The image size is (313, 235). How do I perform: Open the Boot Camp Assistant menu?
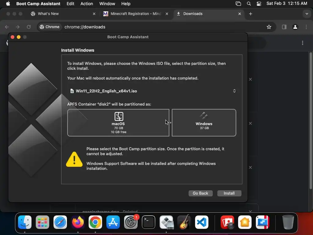click(x=38, y=4)
